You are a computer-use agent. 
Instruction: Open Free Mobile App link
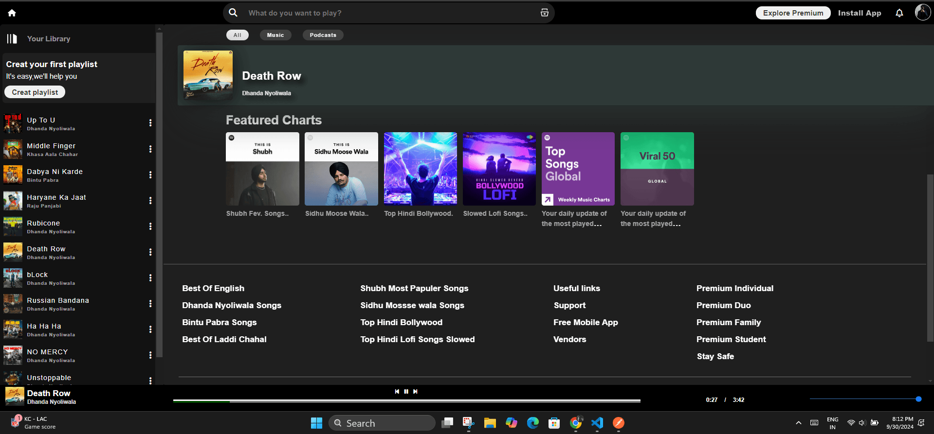pyautogui.click(x=586, y=322)
